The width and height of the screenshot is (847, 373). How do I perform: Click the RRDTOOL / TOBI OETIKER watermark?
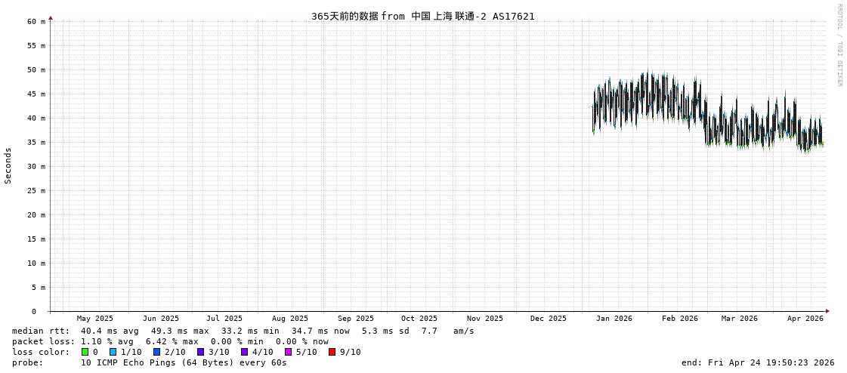tap(839, 45)
